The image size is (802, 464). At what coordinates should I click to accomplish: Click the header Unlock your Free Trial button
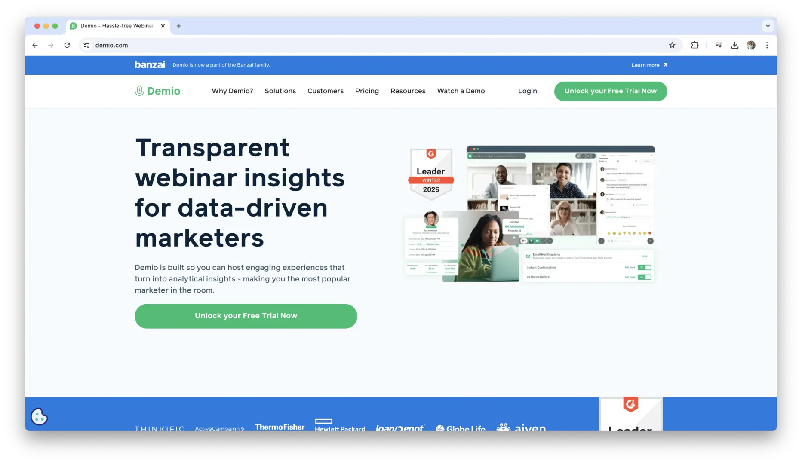tap(611, 91)
